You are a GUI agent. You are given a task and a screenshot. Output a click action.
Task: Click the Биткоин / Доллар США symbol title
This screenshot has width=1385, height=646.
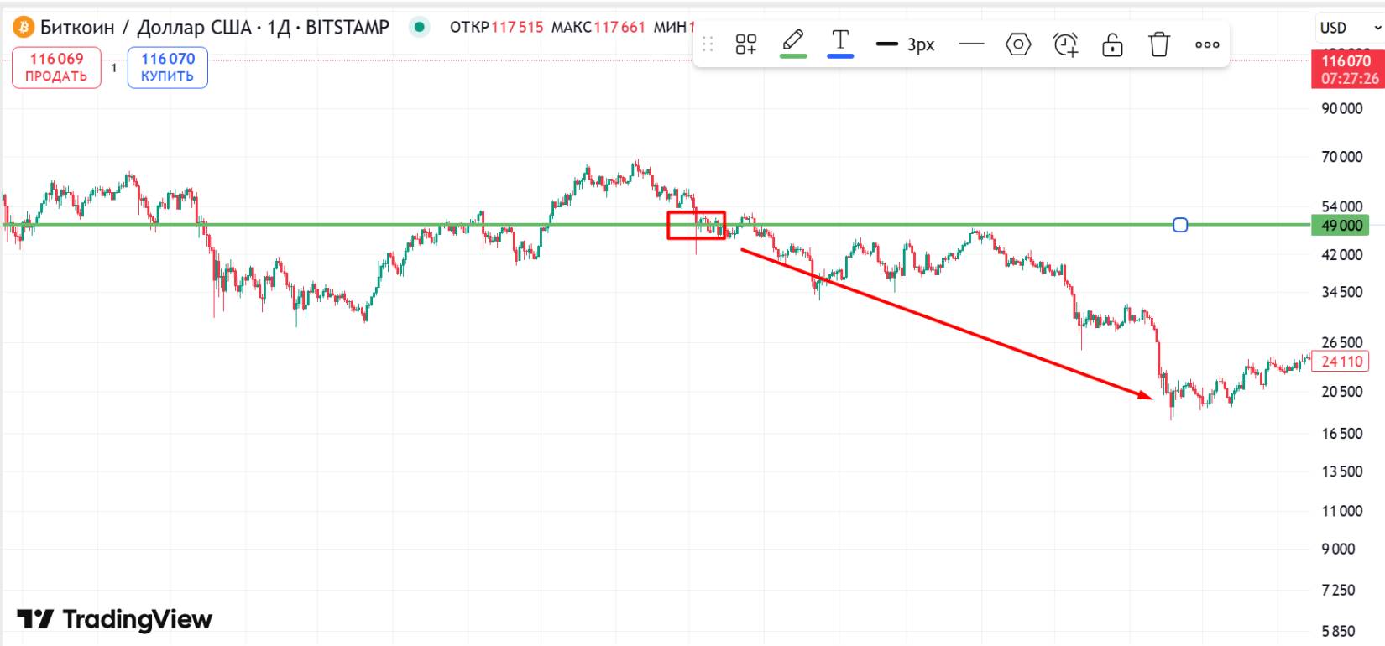pyautogui.click(x=214, y=28)
